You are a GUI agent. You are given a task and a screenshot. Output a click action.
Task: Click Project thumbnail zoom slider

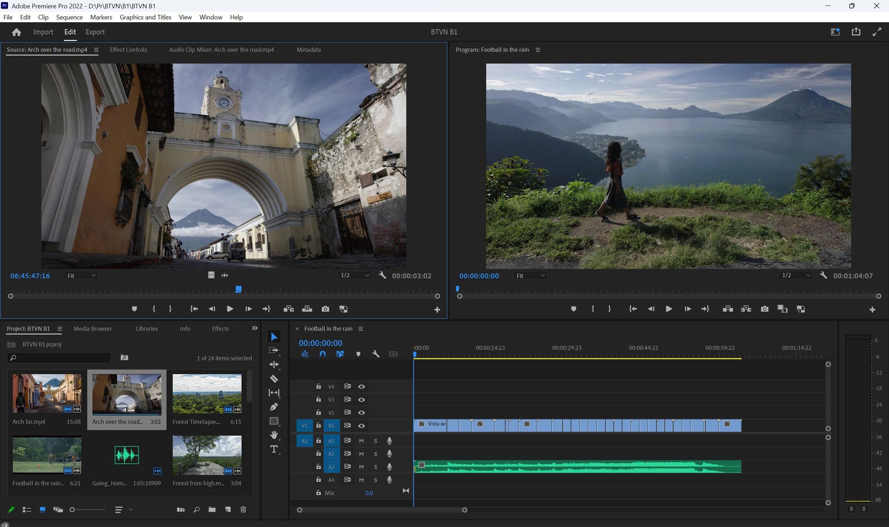[87, 510]
